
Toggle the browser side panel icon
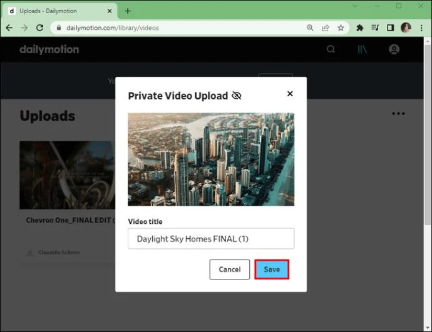[391, 28]
